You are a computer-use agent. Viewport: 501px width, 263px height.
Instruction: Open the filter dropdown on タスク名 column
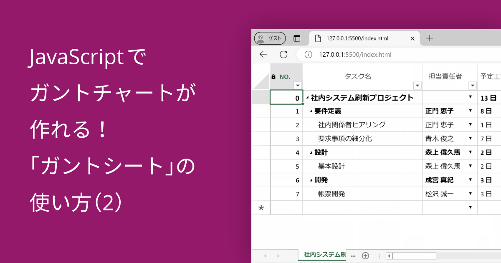pyautogui.click(x=417, y=85)
